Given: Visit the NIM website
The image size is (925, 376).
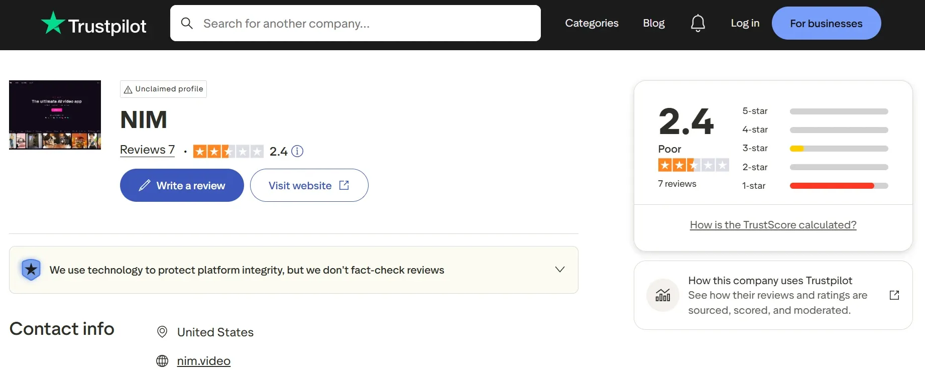Looking at the screenshot, I should tap(309, 185).
